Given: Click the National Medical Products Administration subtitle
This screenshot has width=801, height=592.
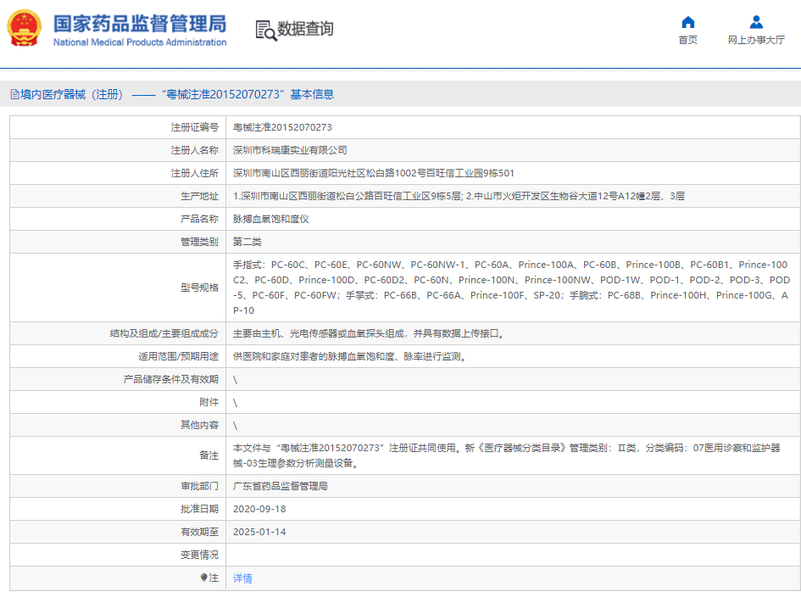Looking at the screenshot, I should [140, 42].
